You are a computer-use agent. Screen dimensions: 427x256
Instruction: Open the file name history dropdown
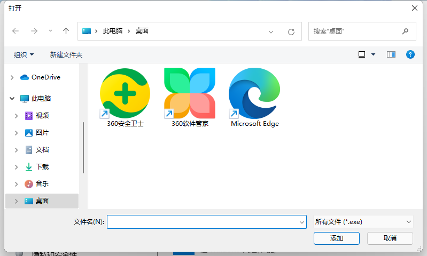(302, 222)
